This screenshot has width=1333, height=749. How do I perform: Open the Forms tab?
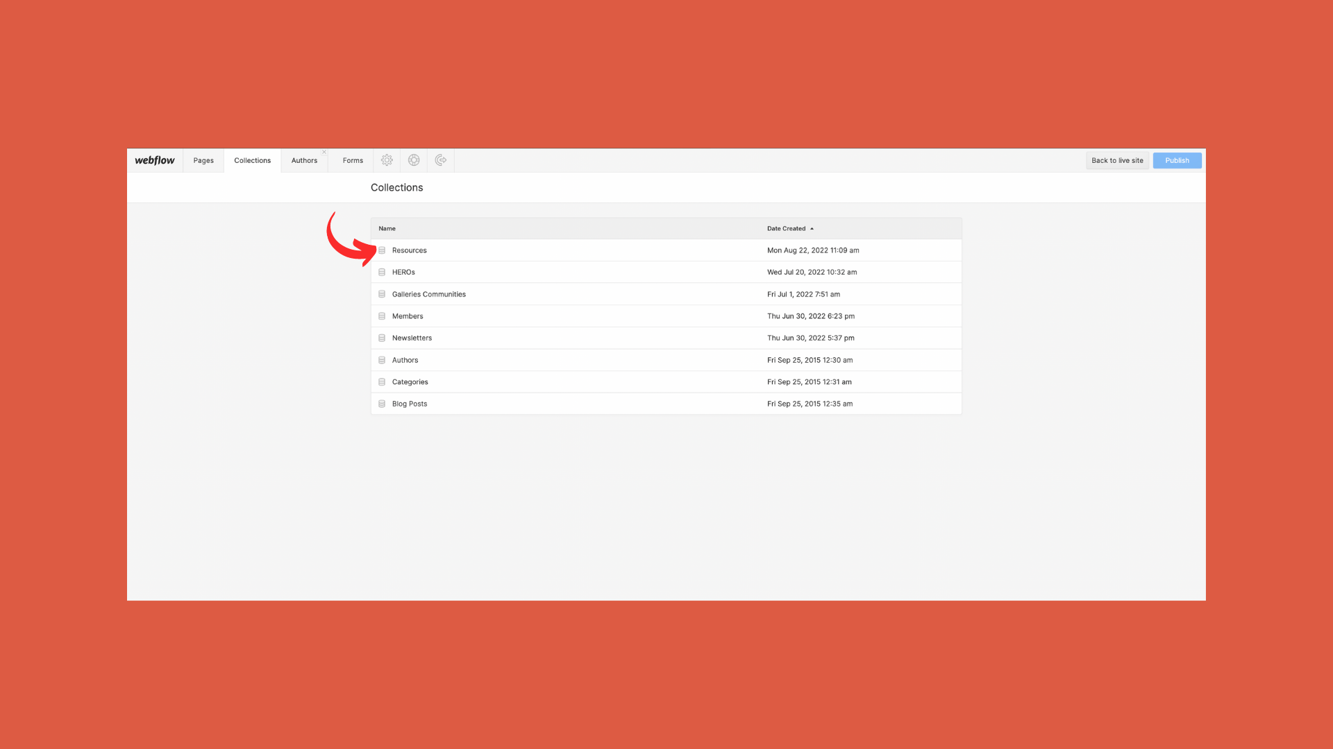(353, 160)
